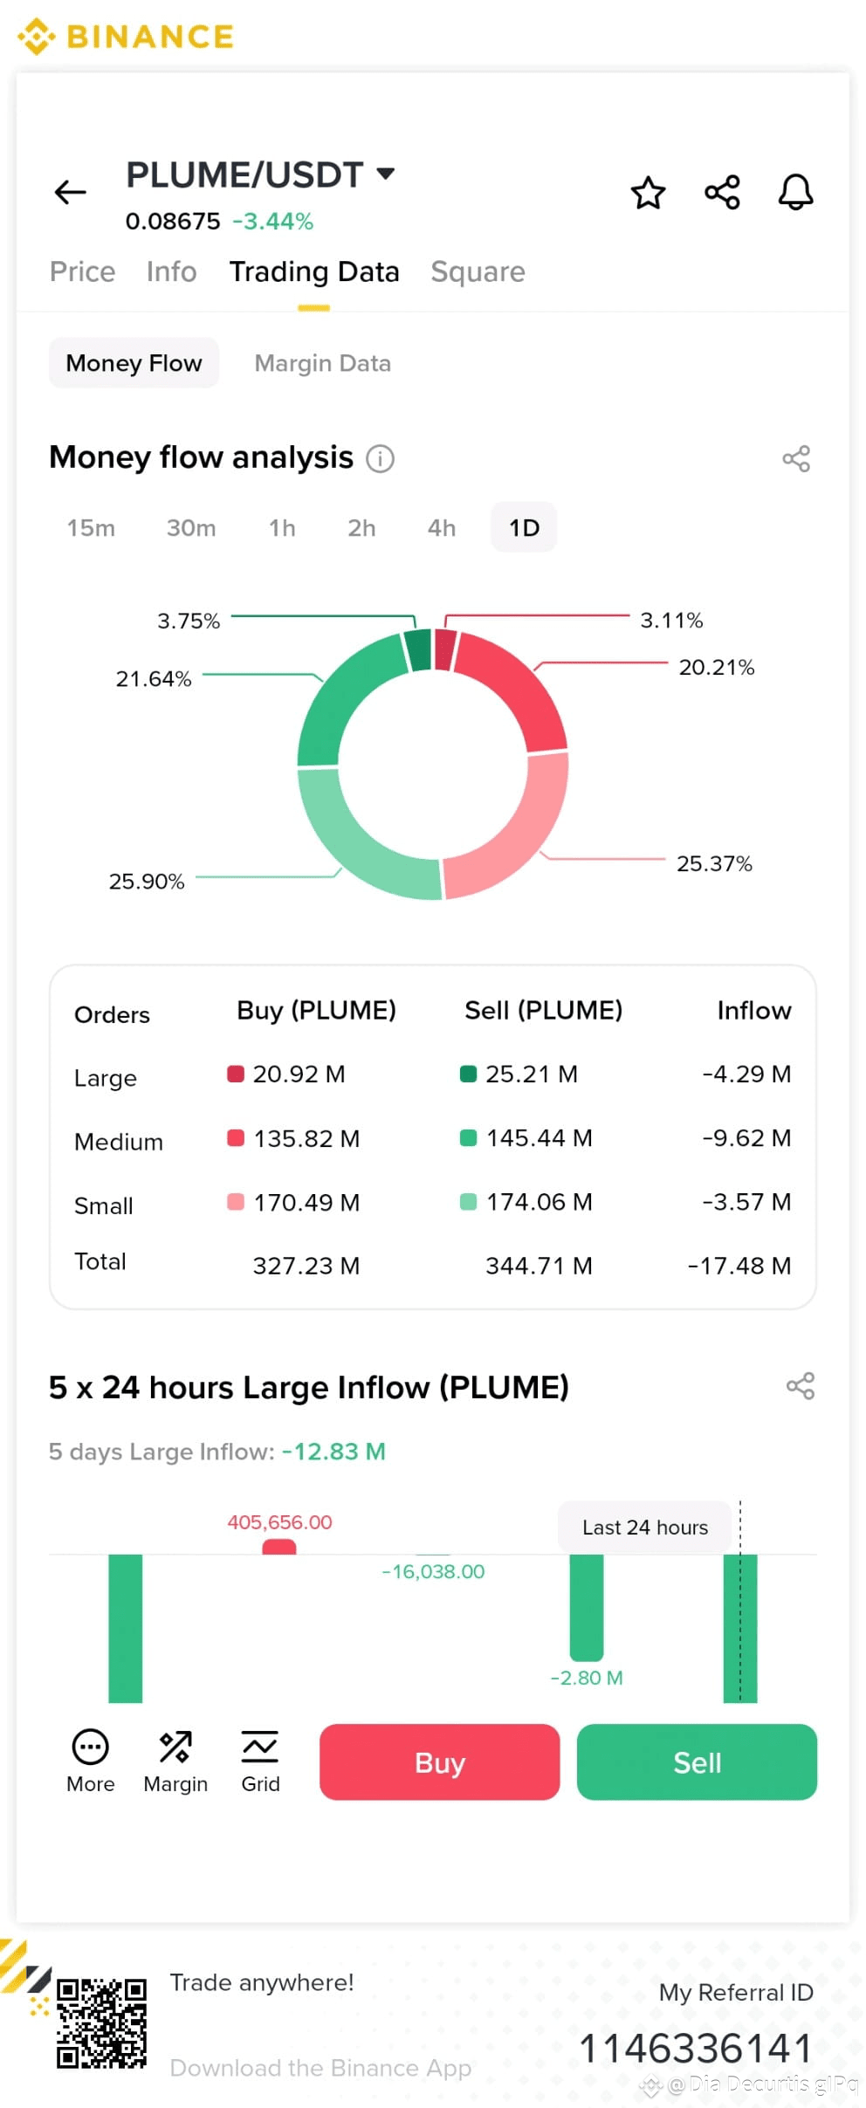Add PLUME/USDT to favorites with star icon
866x2108 pixels.
(648, 193)
